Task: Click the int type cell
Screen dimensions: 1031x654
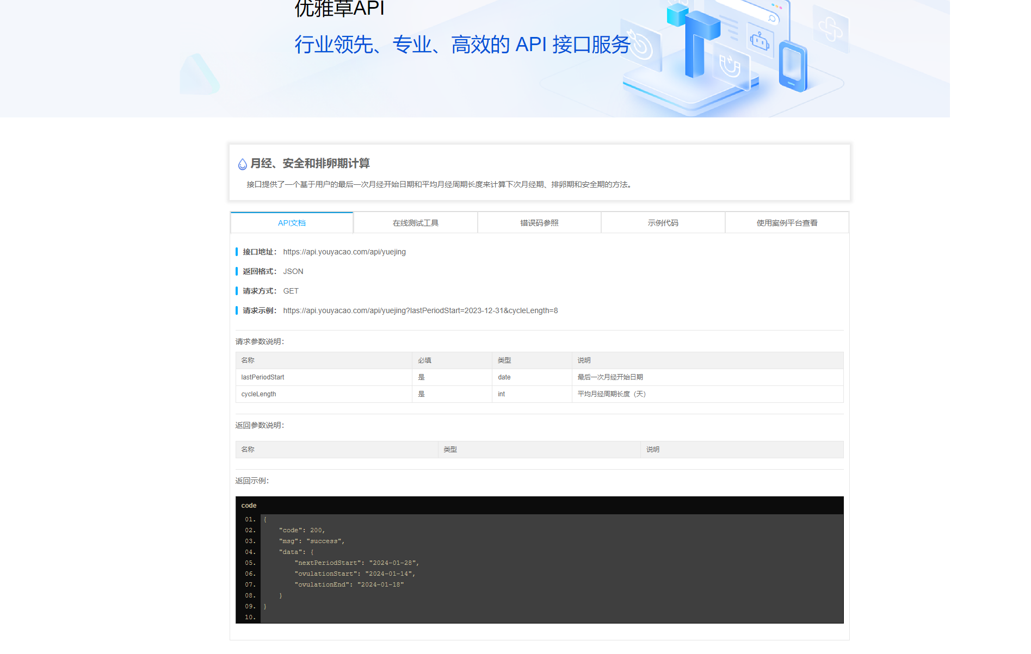Action: pos(532,394)
